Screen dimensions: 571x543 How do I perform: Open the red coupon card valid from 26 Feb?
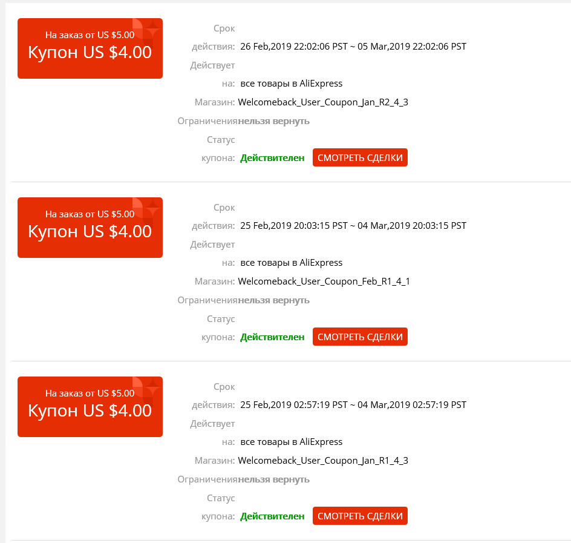(90, 48)
